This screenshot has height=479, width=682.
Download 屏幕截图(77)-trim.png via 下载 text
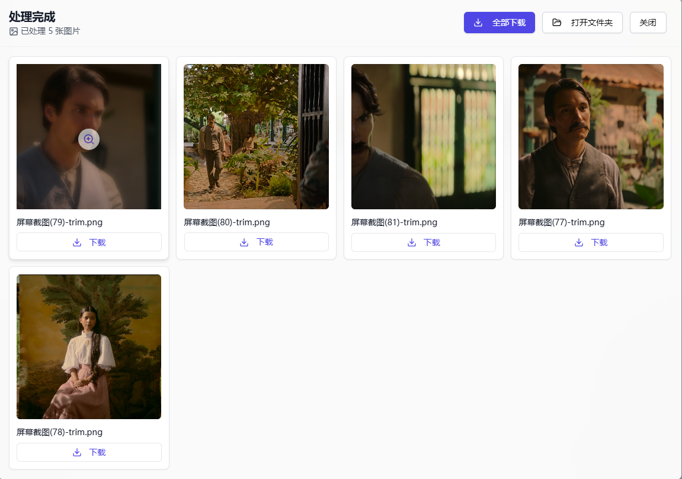click(x=599, y=242)
